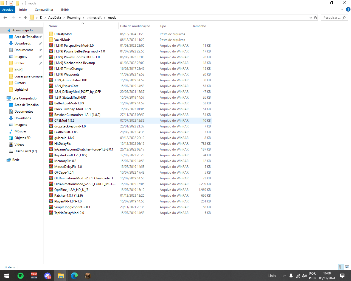The height and width of the screenshot is (281, 351).
Task: Open the taskbar clock and date
Action: [327, 276]
